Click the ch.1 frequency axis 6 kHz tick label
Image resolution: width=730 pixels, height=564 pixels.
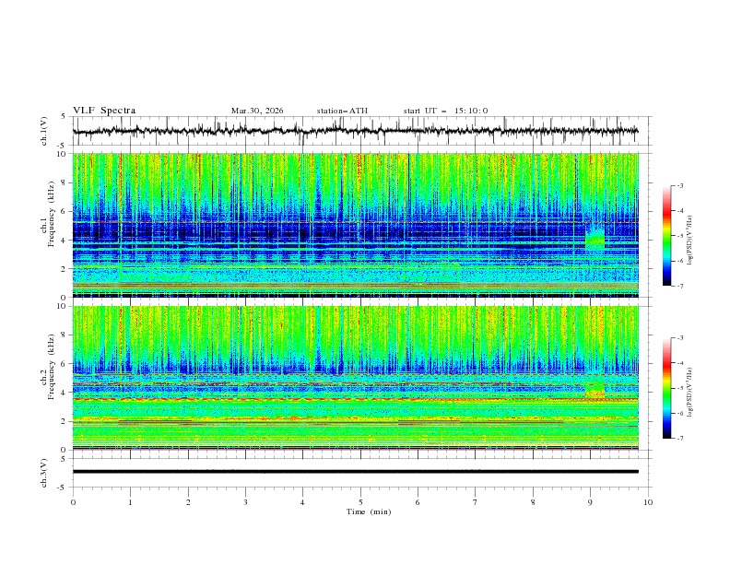pos(64,211)
